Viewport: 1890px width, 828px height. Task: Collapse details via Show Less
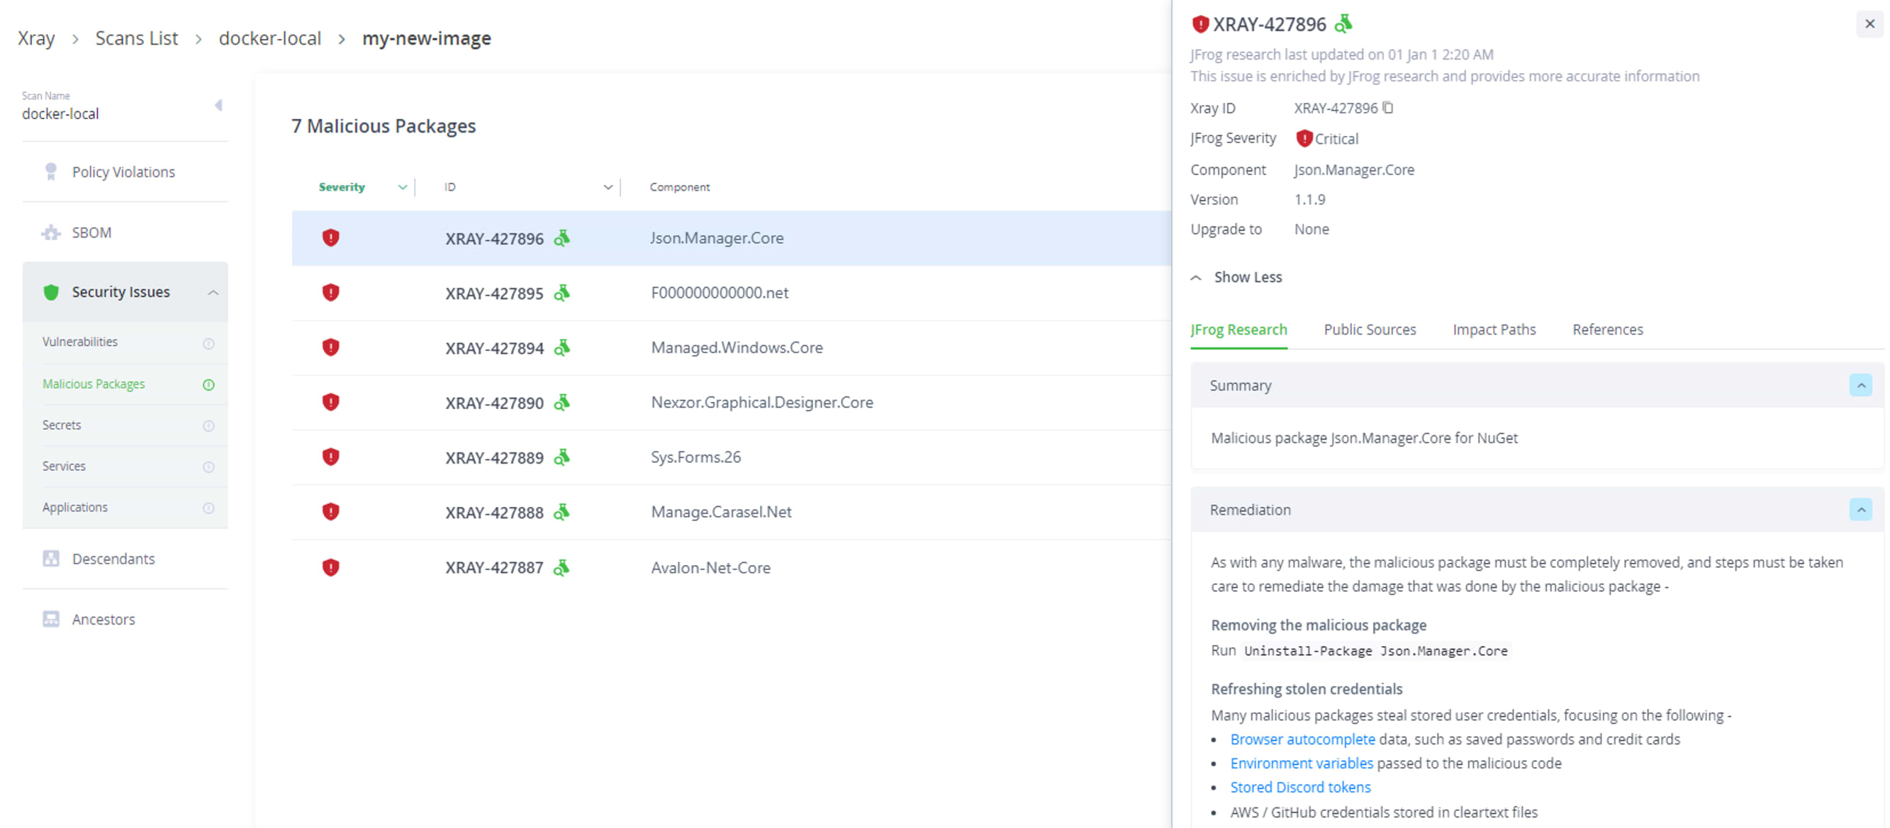click(1236, 277)
